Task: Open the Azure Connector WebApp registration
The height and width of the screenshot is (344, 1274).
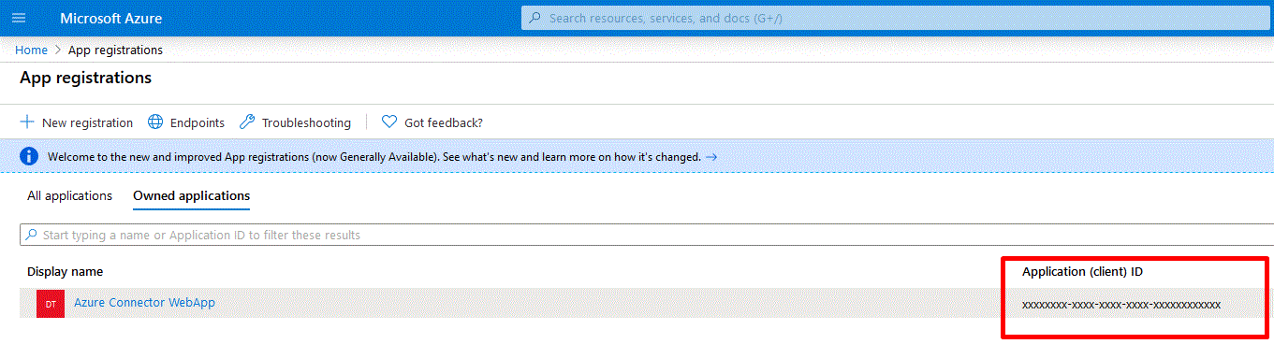Action: pyautogui.click(x=144, y=303)
